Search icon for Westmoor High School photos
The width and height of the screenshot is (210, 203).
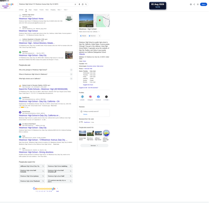(x=43, y=176)
